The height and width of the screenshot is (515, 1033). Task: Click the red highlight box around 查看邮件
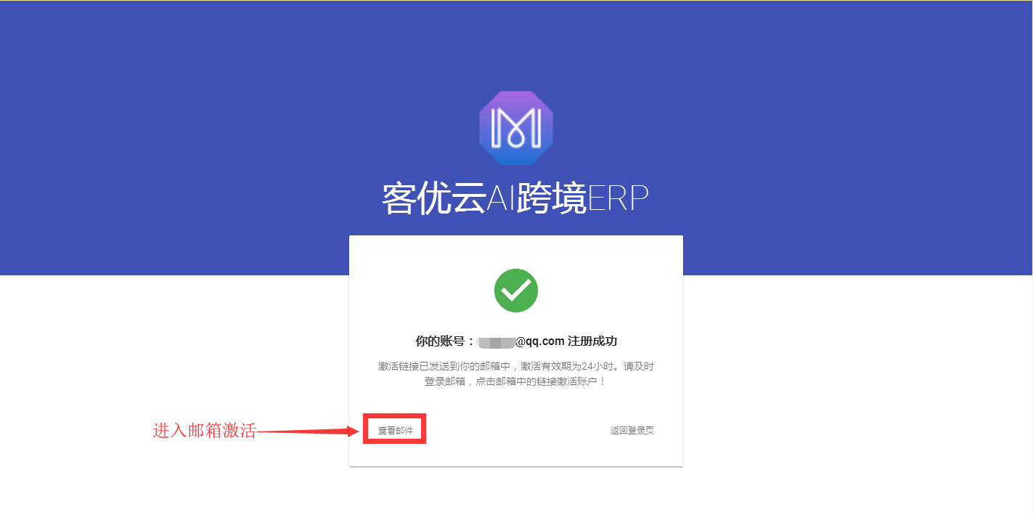(x=394, y=429)
